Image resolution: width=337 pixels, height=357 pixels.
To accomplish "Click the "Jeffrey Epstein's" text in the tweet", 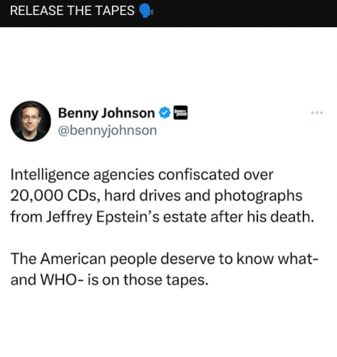I will (103, 217).
